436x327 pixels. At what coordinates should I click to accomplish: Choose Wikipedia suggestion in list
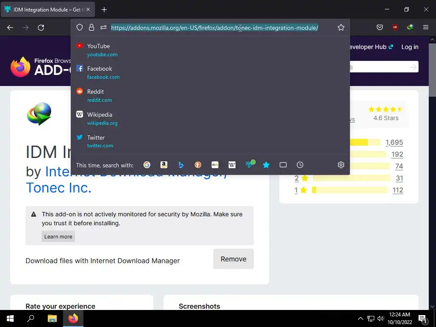[210, 119]
